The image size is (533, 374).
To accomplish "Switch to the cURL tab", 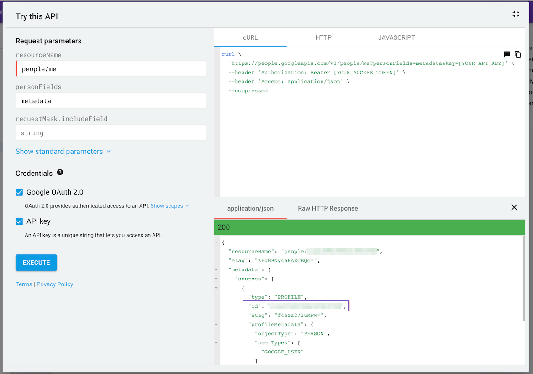I will 250,37.
